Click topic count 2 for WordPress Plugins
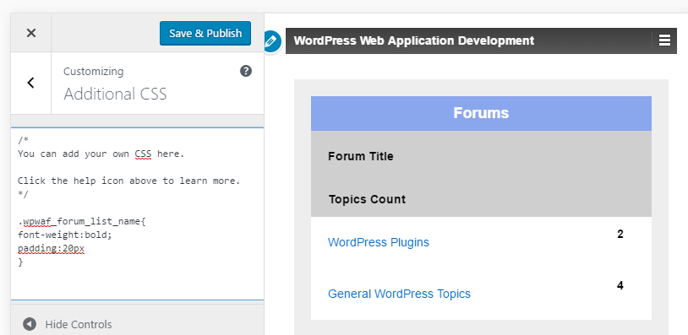The image size is (688, 335). click(620, 235)
